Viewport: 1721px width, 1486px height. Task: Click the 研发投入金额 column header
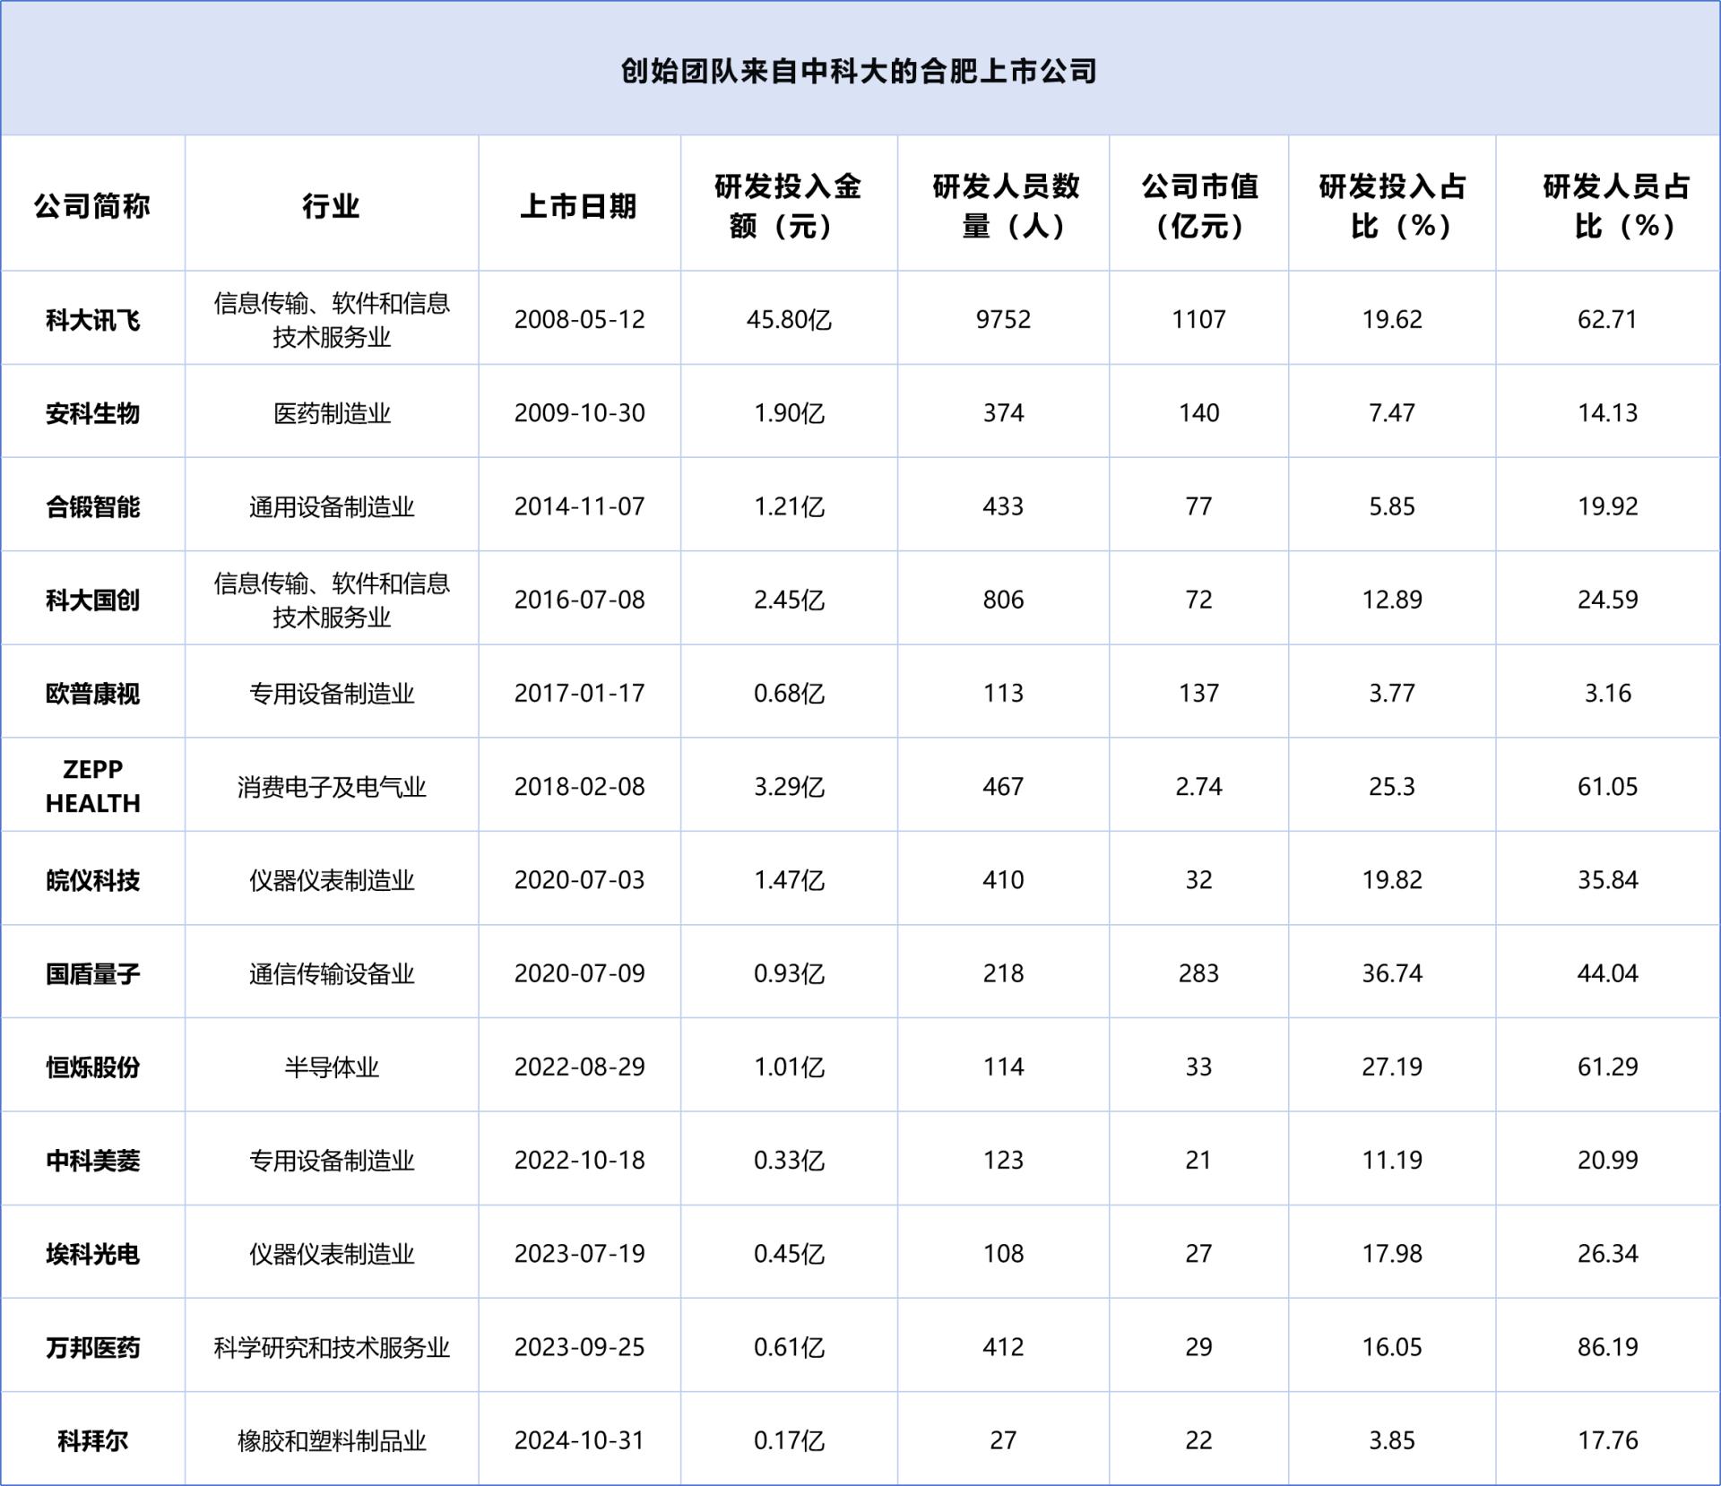pyautogui.click(x=788, y=206)
